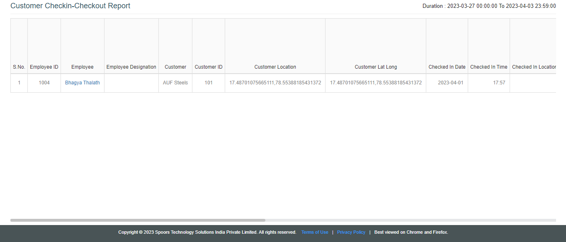Viewport: 566px width, 242px height.
Task: Click the Customer column header
Action: coord(175,67)
